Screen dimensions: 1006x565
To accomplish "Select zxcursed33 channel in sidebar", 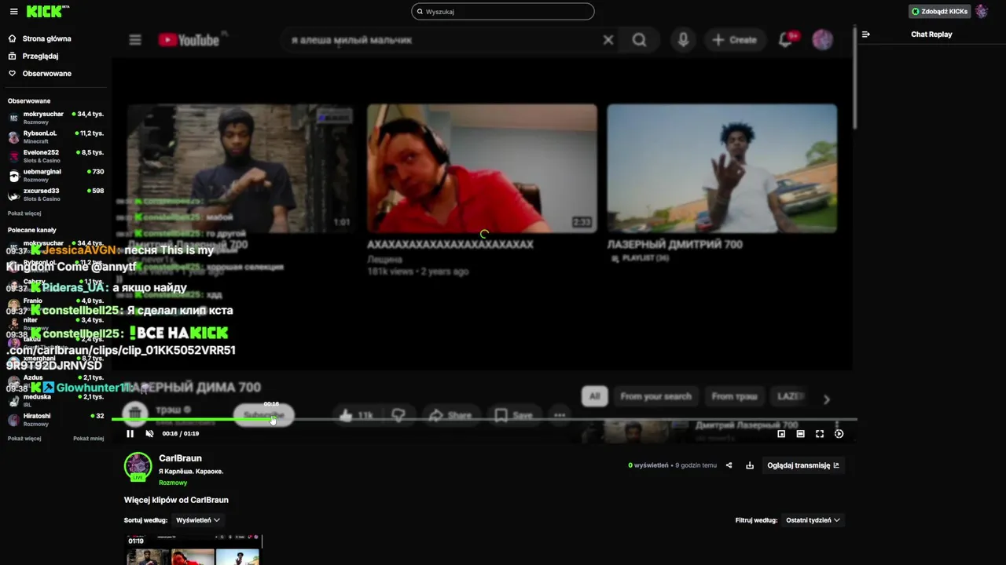I will (x=55, y=195).
